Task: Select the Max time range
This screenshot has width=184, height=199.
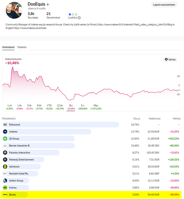Action: click(96, 107)
